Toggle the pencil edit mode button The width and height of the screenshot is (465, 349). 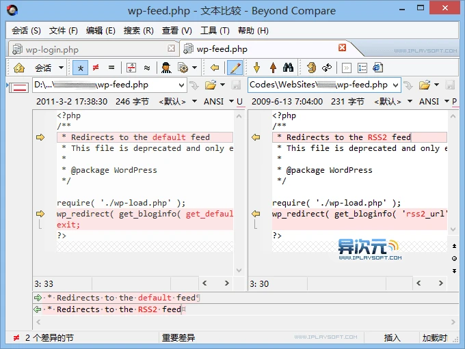pos(235,68)
